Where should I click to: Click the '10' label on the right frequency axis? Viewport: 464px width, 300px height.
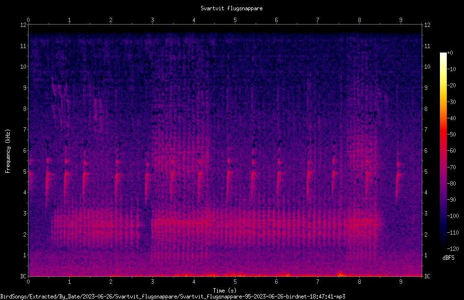pyautogui.click(x=427, y=67)
